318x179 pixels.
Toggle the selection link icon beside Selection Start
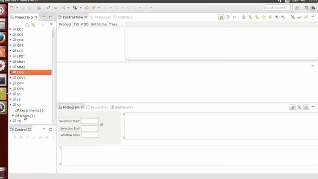point(101,124)
